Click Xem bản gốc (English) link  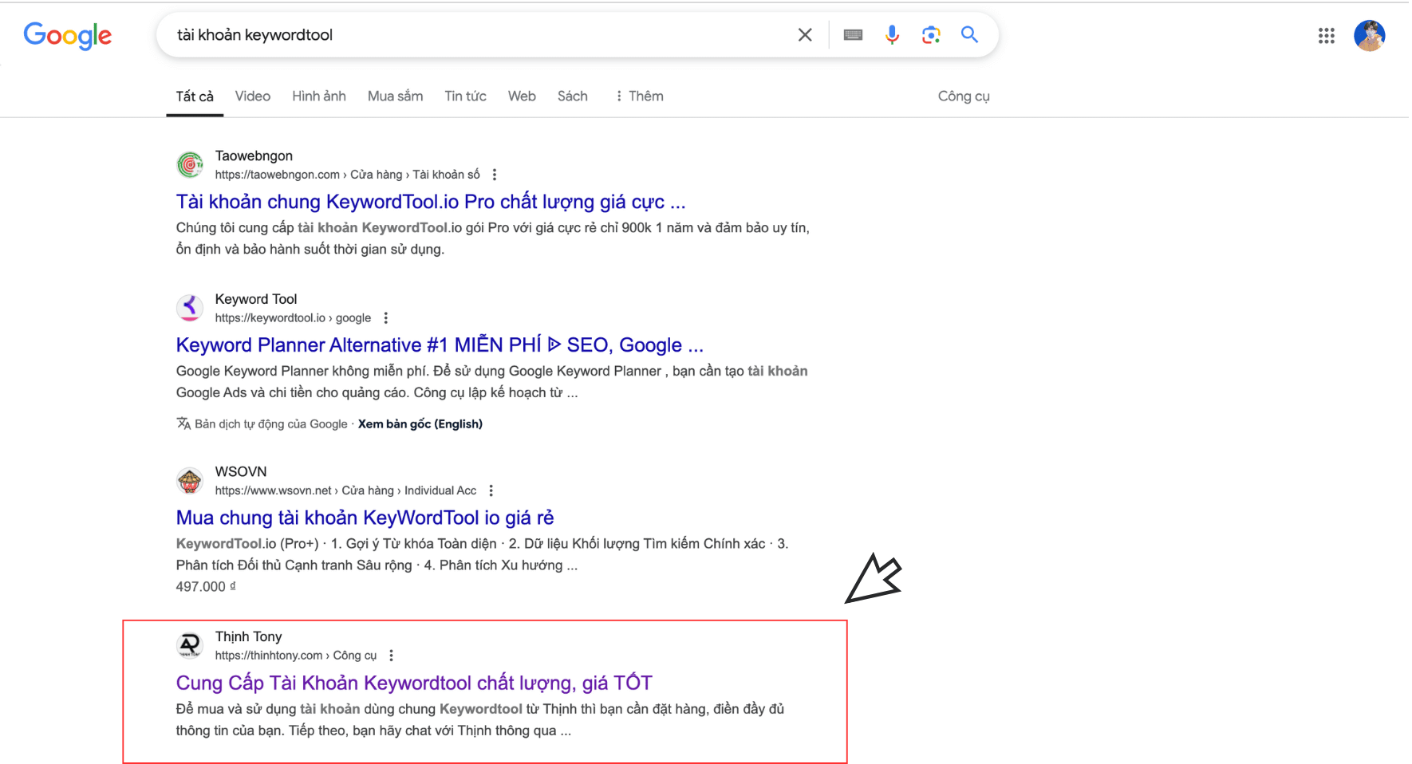point(420,424)
